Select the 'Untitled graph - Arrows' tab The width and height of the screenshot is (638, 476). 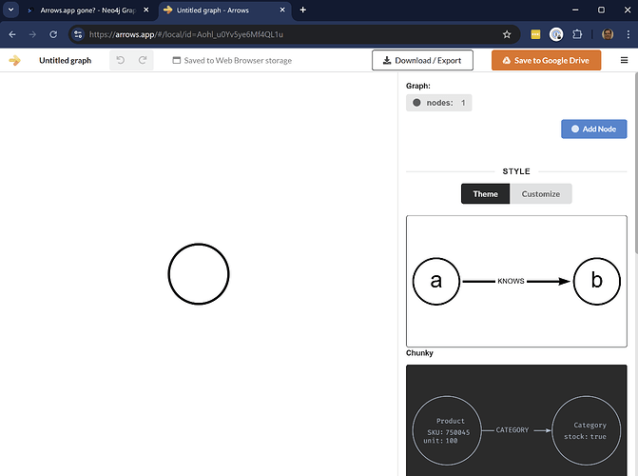pyautogui.click(x=224, y=10)
